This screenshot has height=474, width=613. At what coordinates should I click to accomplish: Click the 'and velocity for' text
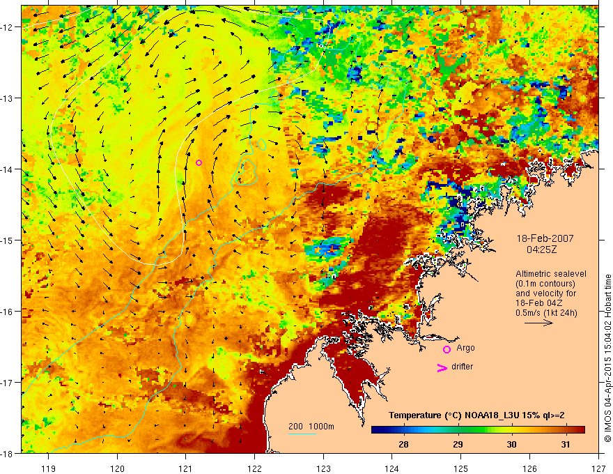tap(545, 293)
